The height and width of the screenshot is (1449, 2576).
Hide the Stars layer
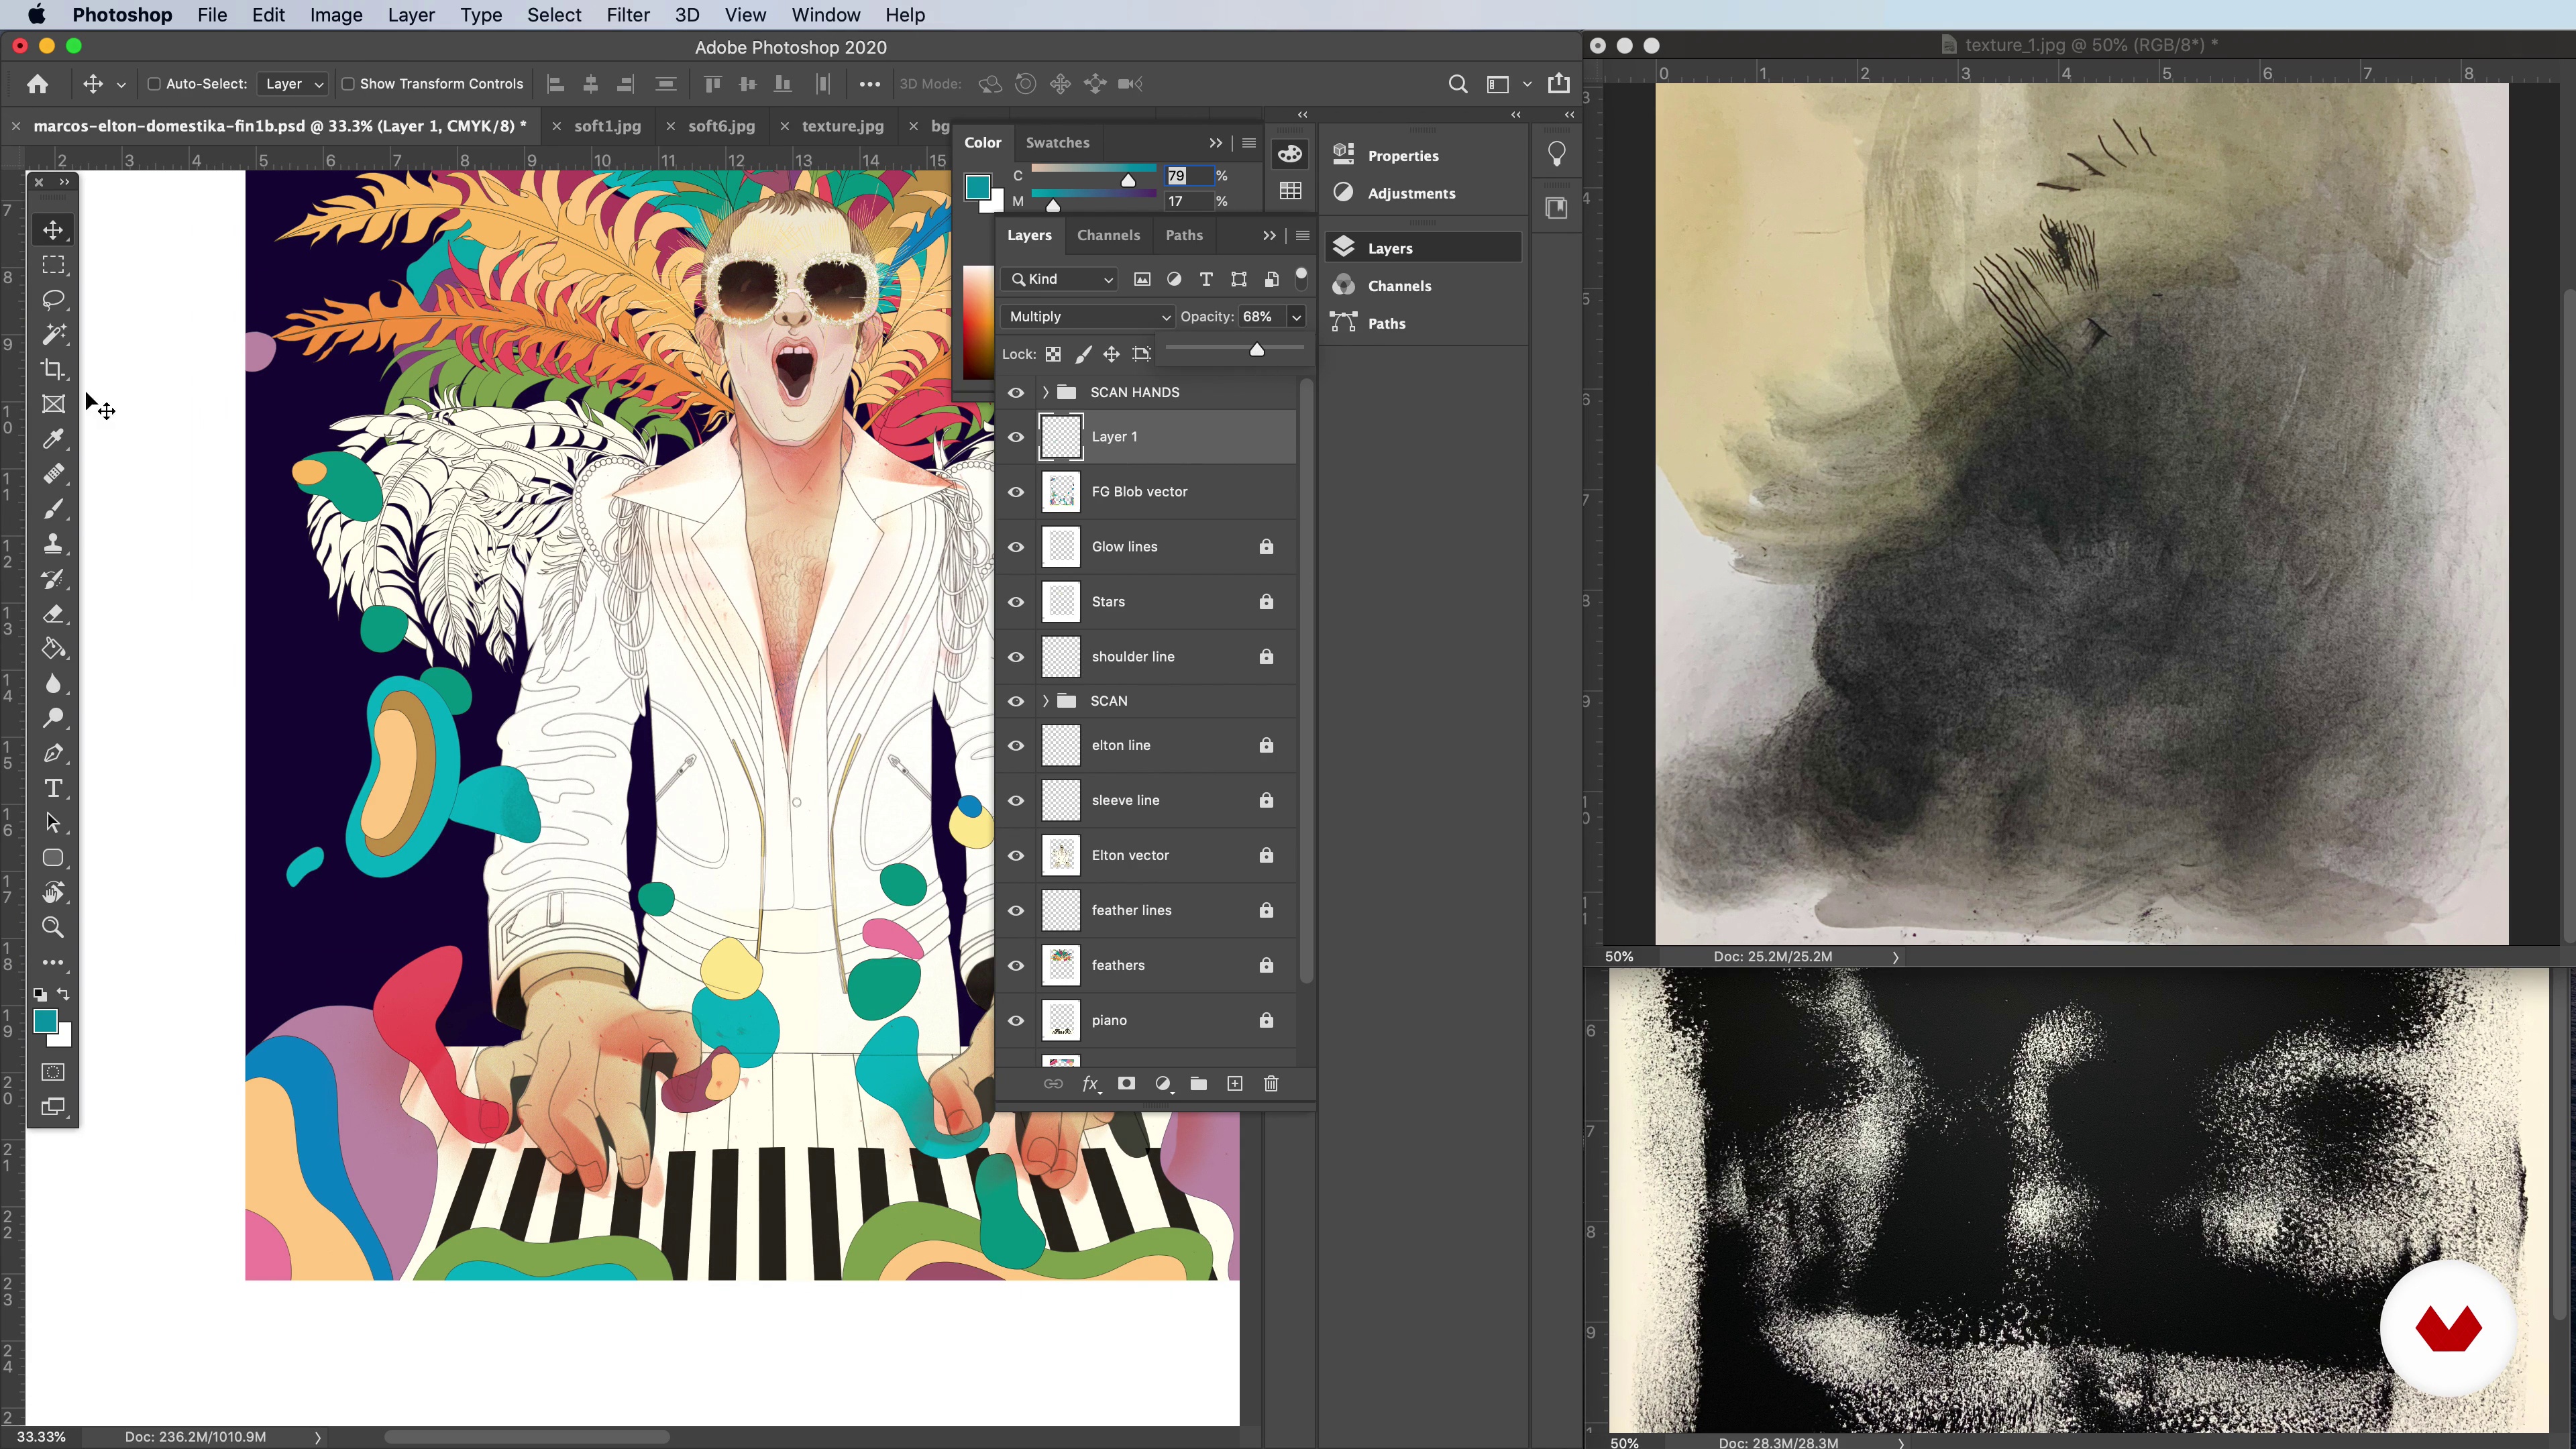pyautogui.click(x=1016, y=602)
